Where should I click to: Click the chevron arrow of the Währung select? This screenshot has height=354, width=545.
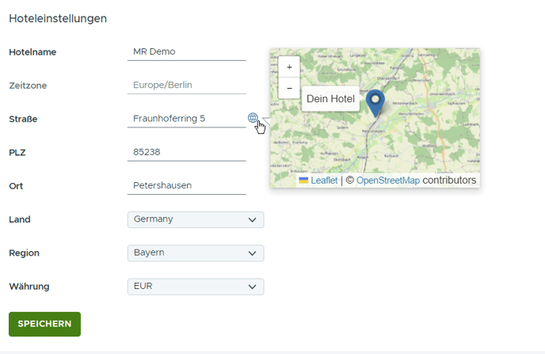[x=253, y=287]
